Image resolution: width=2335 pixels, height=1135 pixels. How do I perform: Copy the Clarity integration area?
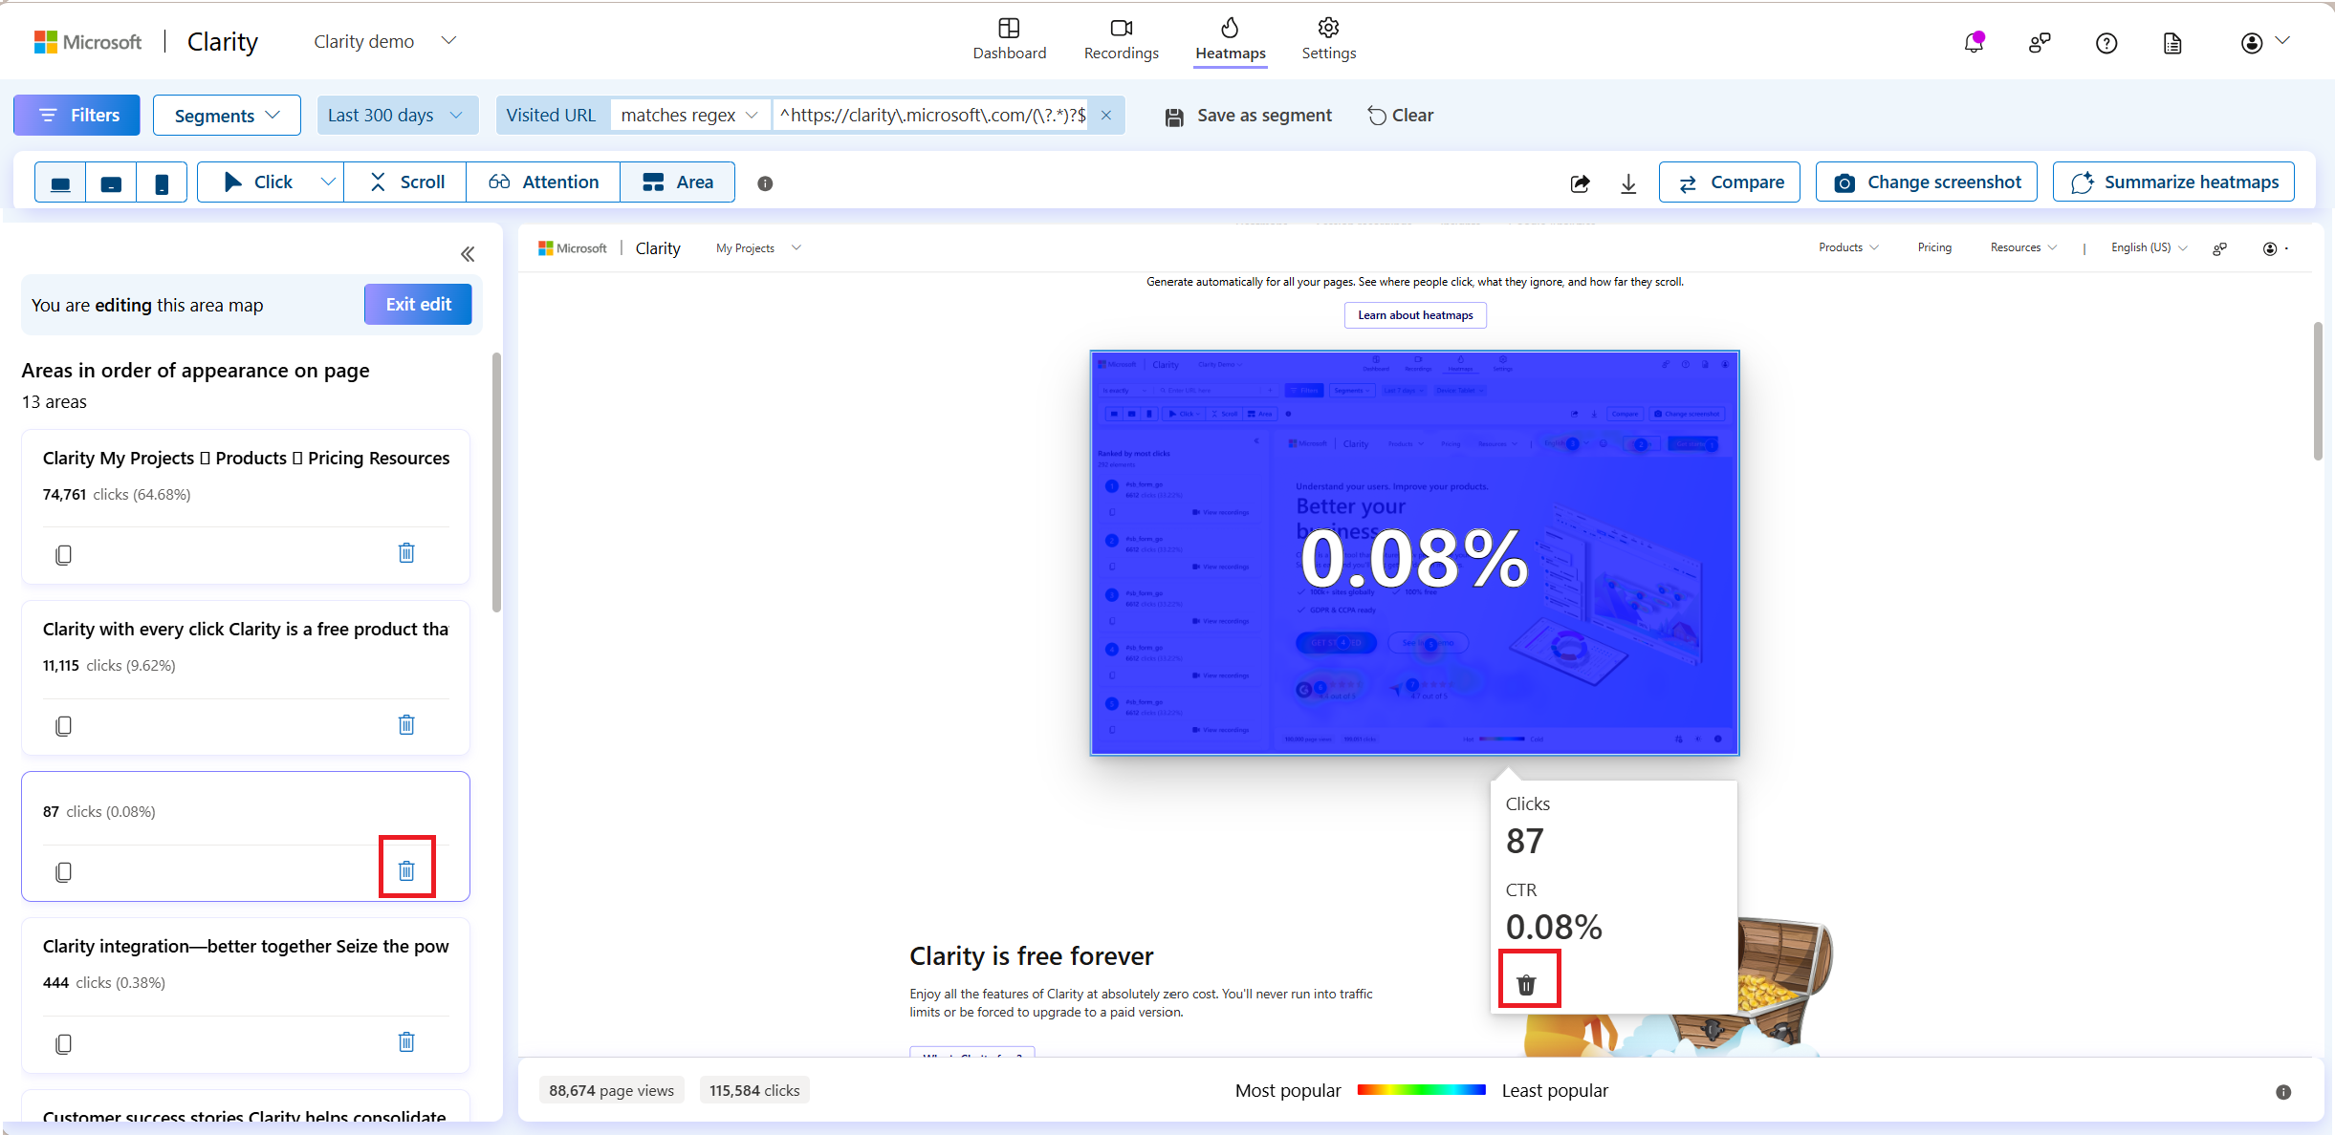point(63,1043)
